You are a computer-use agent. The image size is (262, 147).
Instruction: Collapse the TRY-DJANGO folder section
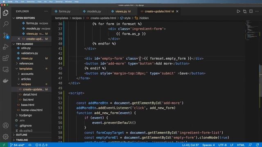(25, 44)
